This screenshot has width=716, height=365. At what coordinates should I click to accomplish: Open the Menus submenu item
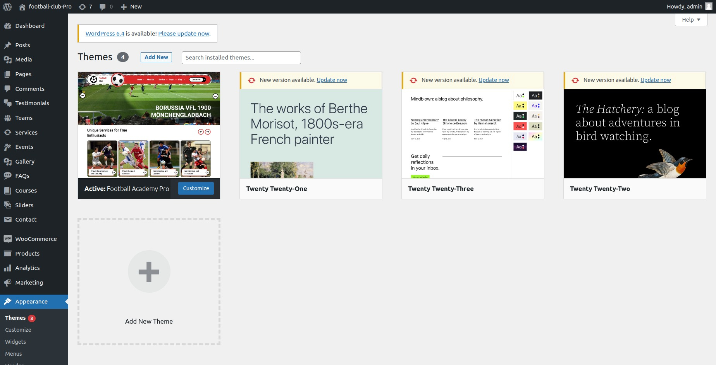click(x=14, y=354)
